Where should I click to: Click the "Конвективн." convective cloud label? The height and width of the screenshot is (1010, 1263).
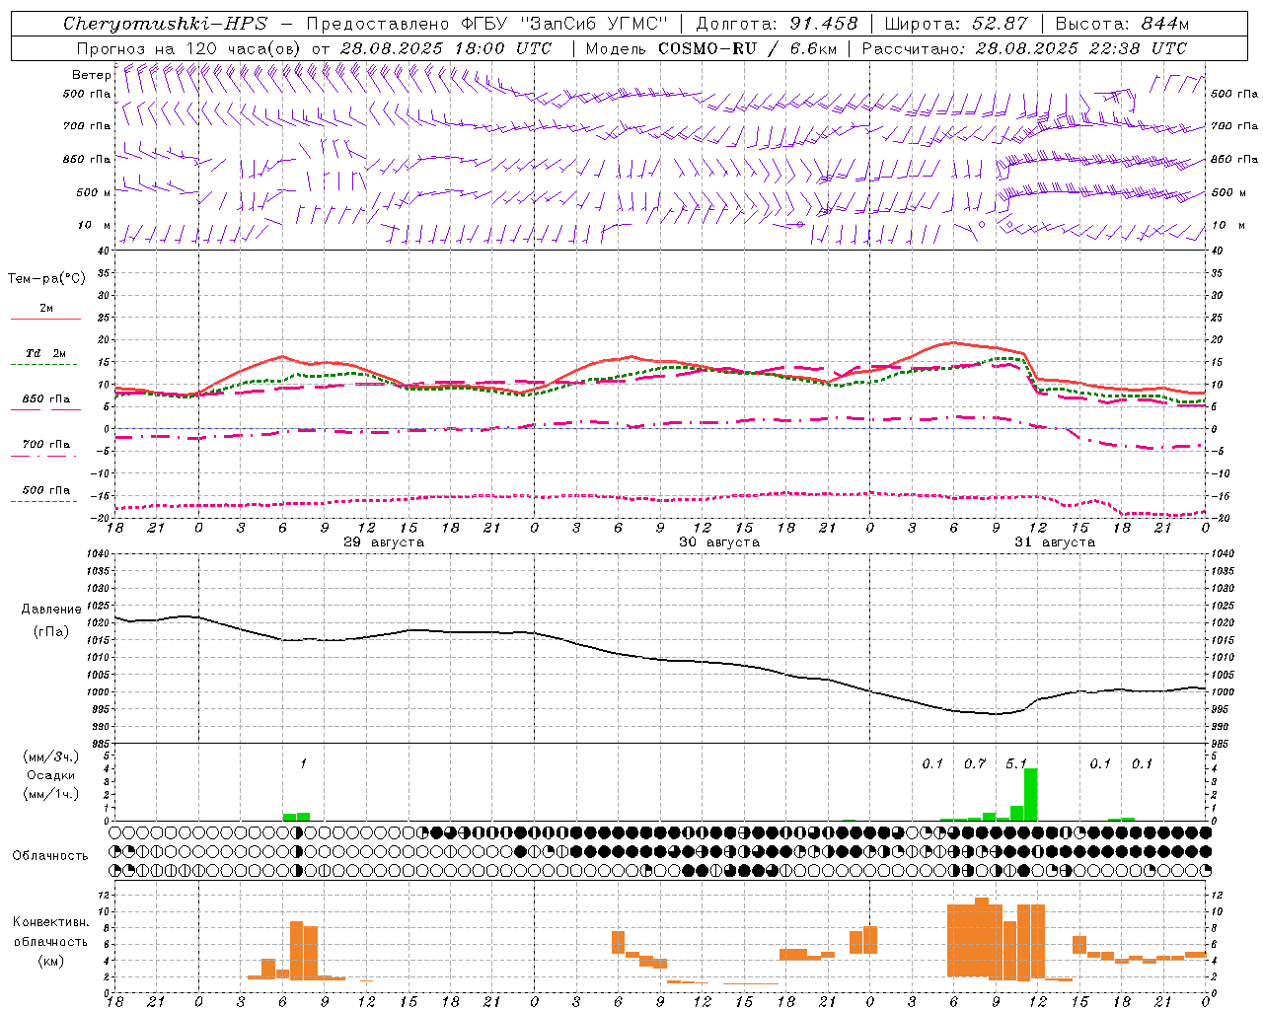tap(51, 922)
